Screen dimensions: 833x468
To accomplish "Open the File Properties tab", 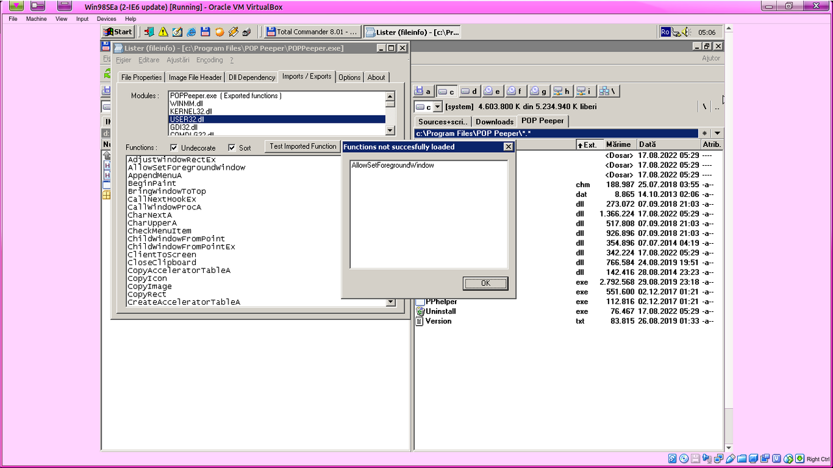I will point(141,77).
